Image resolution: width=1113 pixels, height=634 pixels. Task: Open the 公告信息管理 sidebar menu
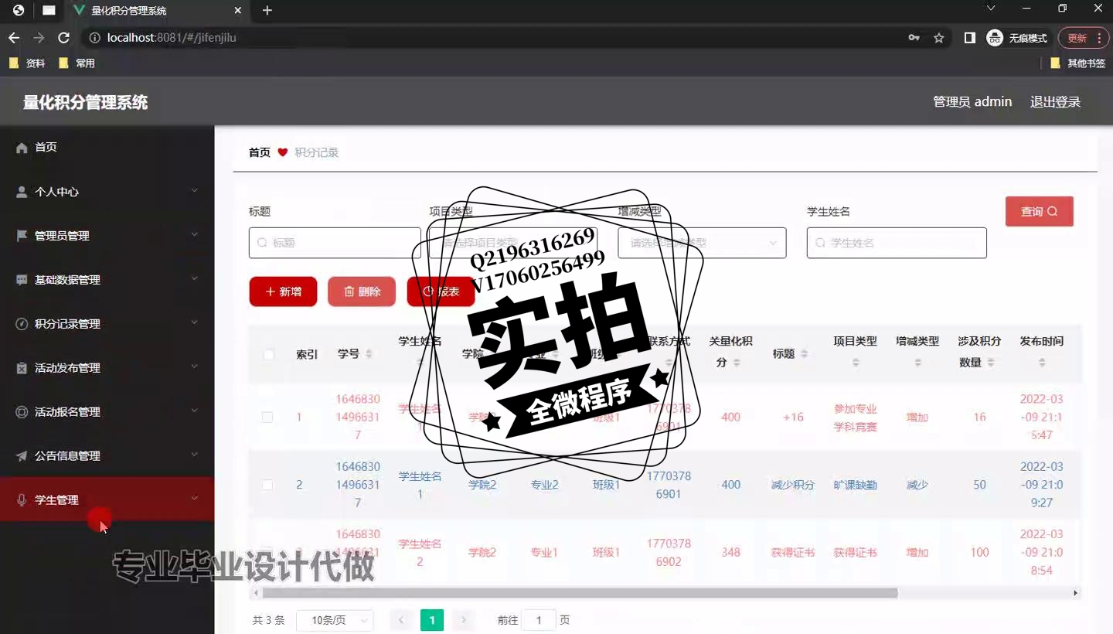[x=107, y=455]
